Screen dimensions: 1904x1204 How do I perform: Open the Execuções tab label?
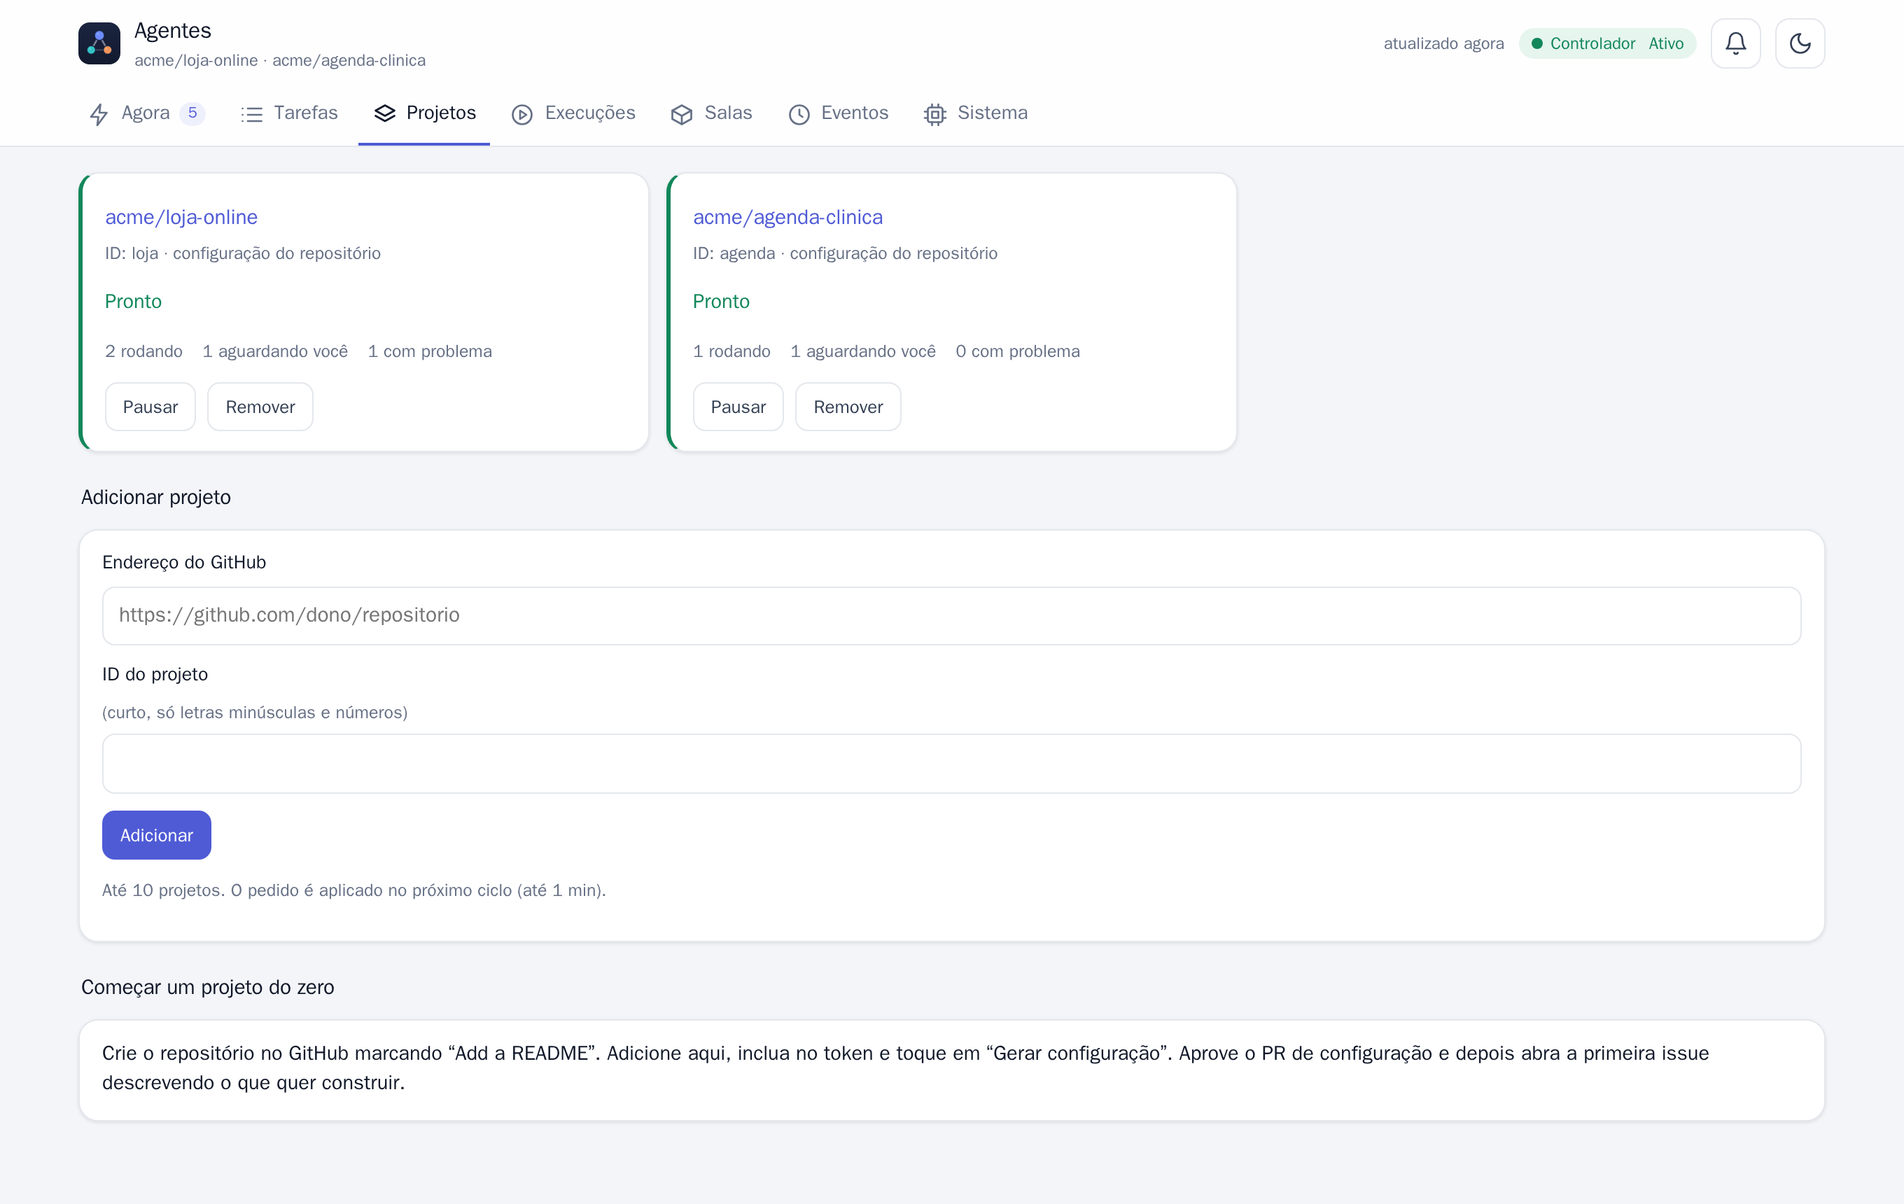[590, 113]
